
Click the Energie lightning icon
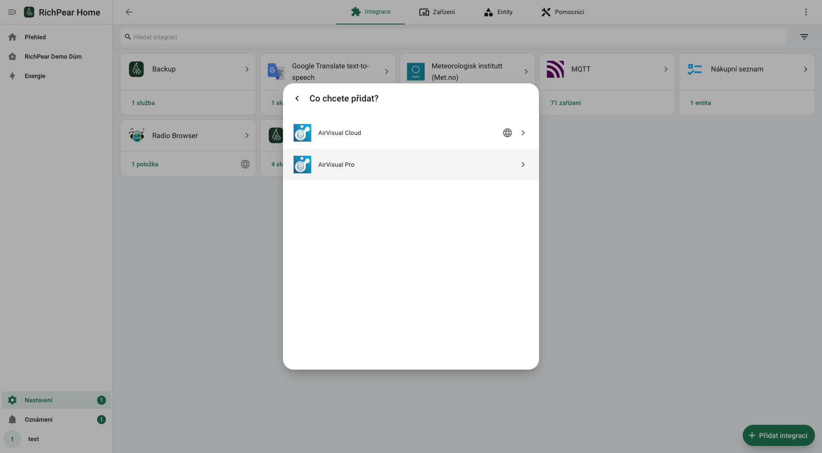point(12,76)
